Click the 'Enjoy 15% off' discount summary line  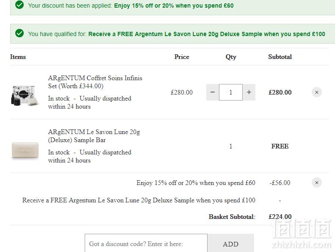196,183
